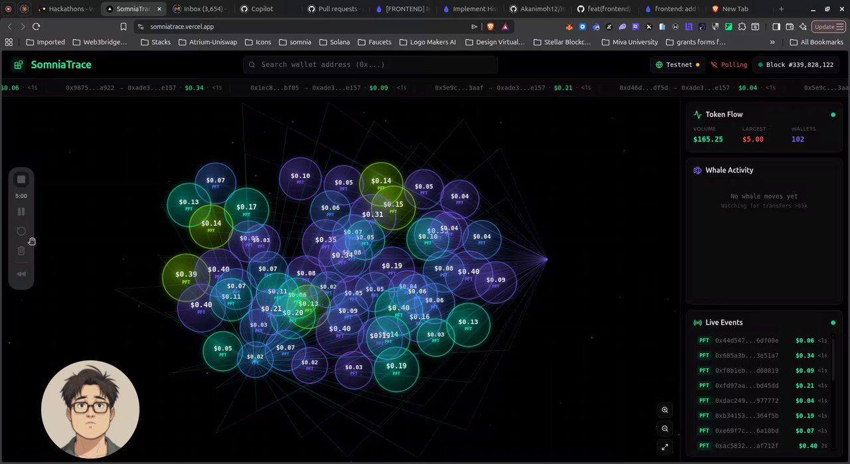Restart the recording with circular arrow

pos(21,231)
